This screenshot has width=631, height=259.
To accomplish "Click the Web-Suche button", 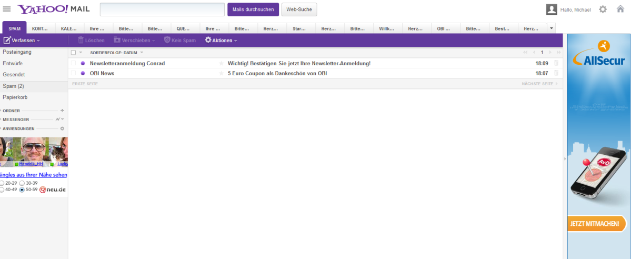I will click(299, 9).
